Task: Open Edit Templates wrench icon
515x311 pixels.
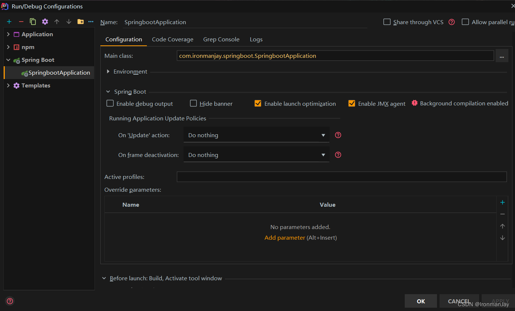Action: pyautogui.click(x=45, y=22)
